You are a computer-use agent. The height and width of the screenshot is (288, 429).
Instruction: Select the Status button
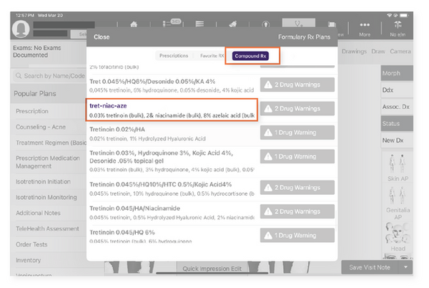397,124
